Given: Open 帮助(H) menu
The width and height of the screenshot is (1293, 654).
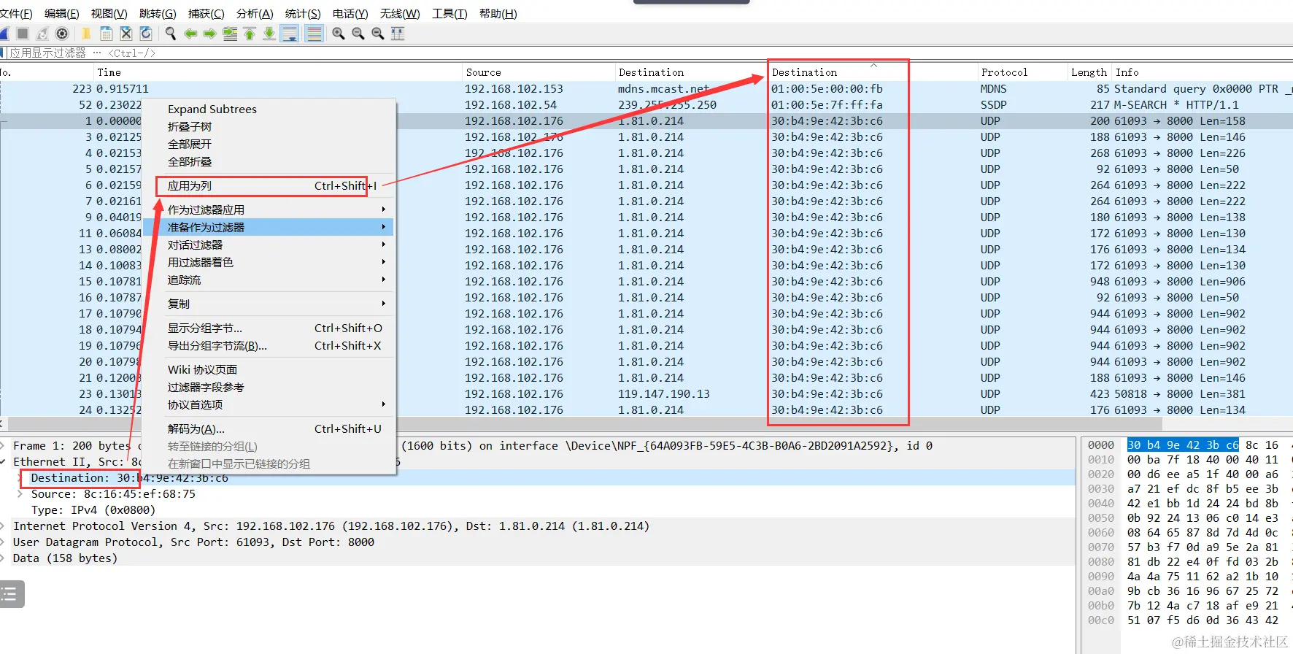Looking at the screenshot, I should point(498,14).
